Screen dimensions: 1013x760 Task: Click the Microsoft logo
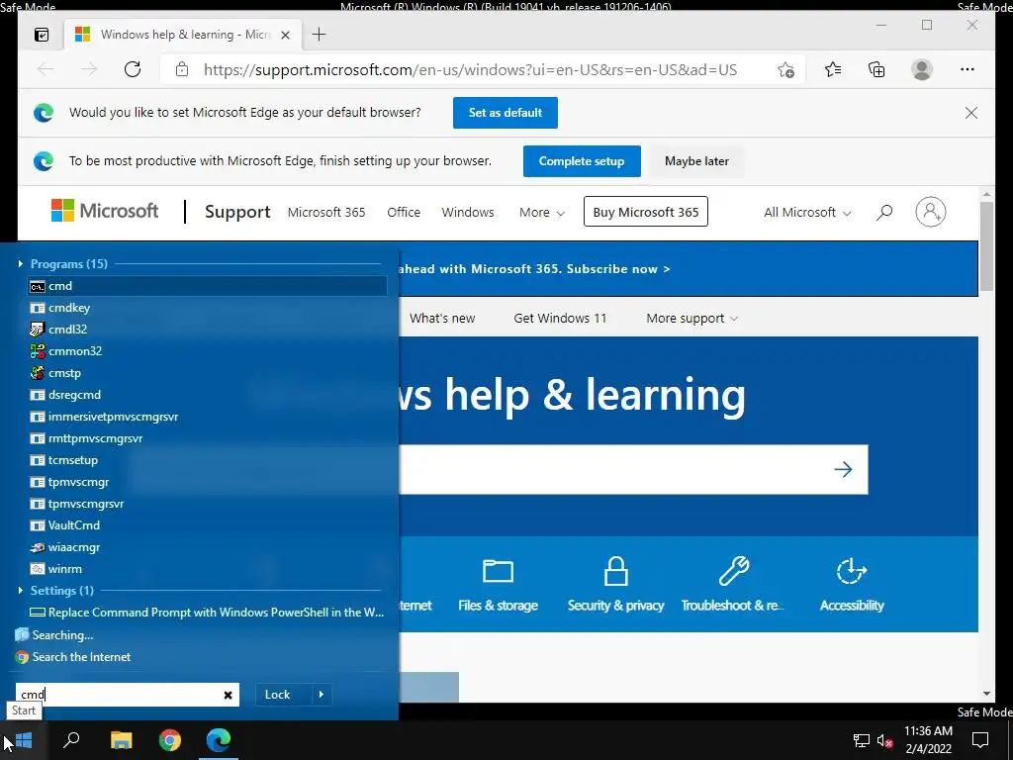[105, 211]
